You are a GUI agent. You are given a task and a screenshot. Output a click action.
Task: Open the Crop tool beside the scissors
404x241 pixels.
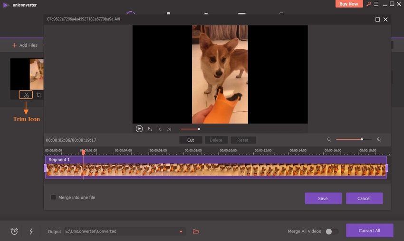pyautogui.click(x=39, y=95)
